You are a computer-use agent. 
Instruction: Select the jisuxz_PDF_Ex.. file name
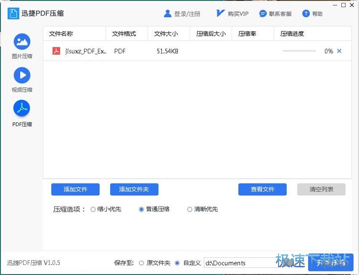pyautogui.click(x=86, y=51)
